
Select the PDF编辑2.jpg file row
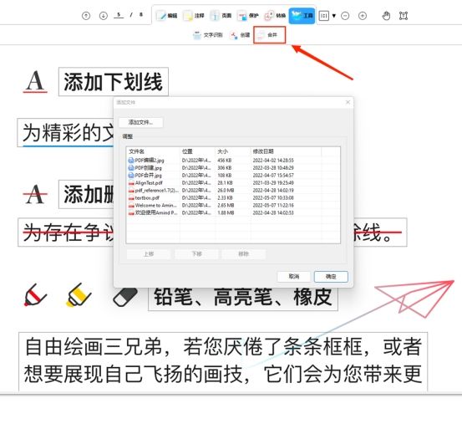[x=233, y=161]
